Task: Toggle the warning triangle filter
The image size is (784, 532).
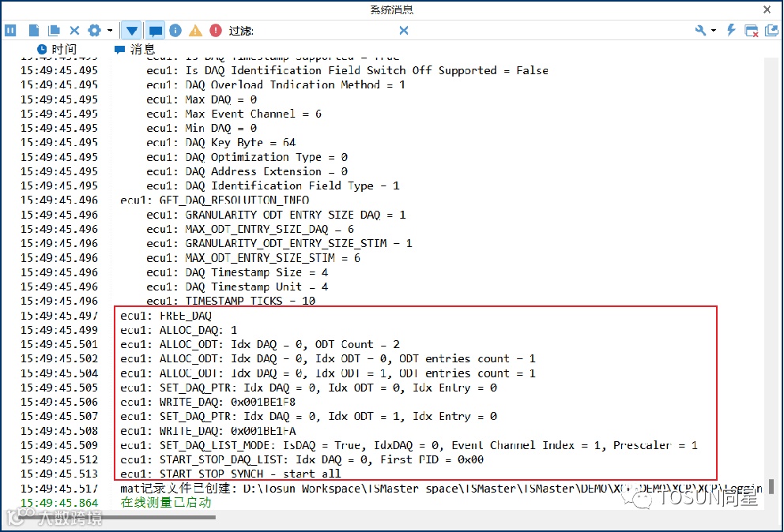Action: tap(195, 31)
